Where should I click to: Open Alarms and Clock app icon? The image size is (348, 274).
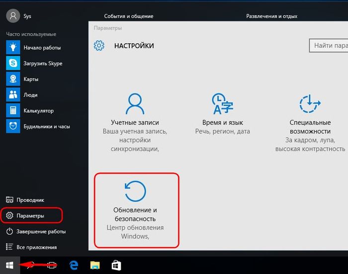(x=12, y=126)
